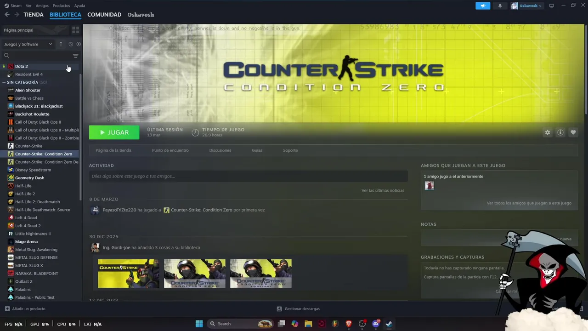Click Ver las últimas noticias
This screenshot has height=331, width=588.
(383, 190)
